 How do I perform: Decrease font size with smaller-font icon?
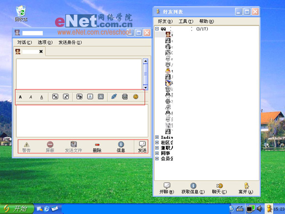point(66,96)
